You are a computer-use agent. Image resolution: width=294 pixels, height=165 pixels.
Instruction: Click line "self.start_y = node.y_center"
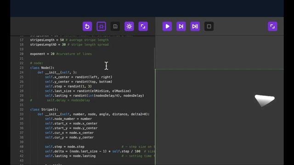click(71, 128)
